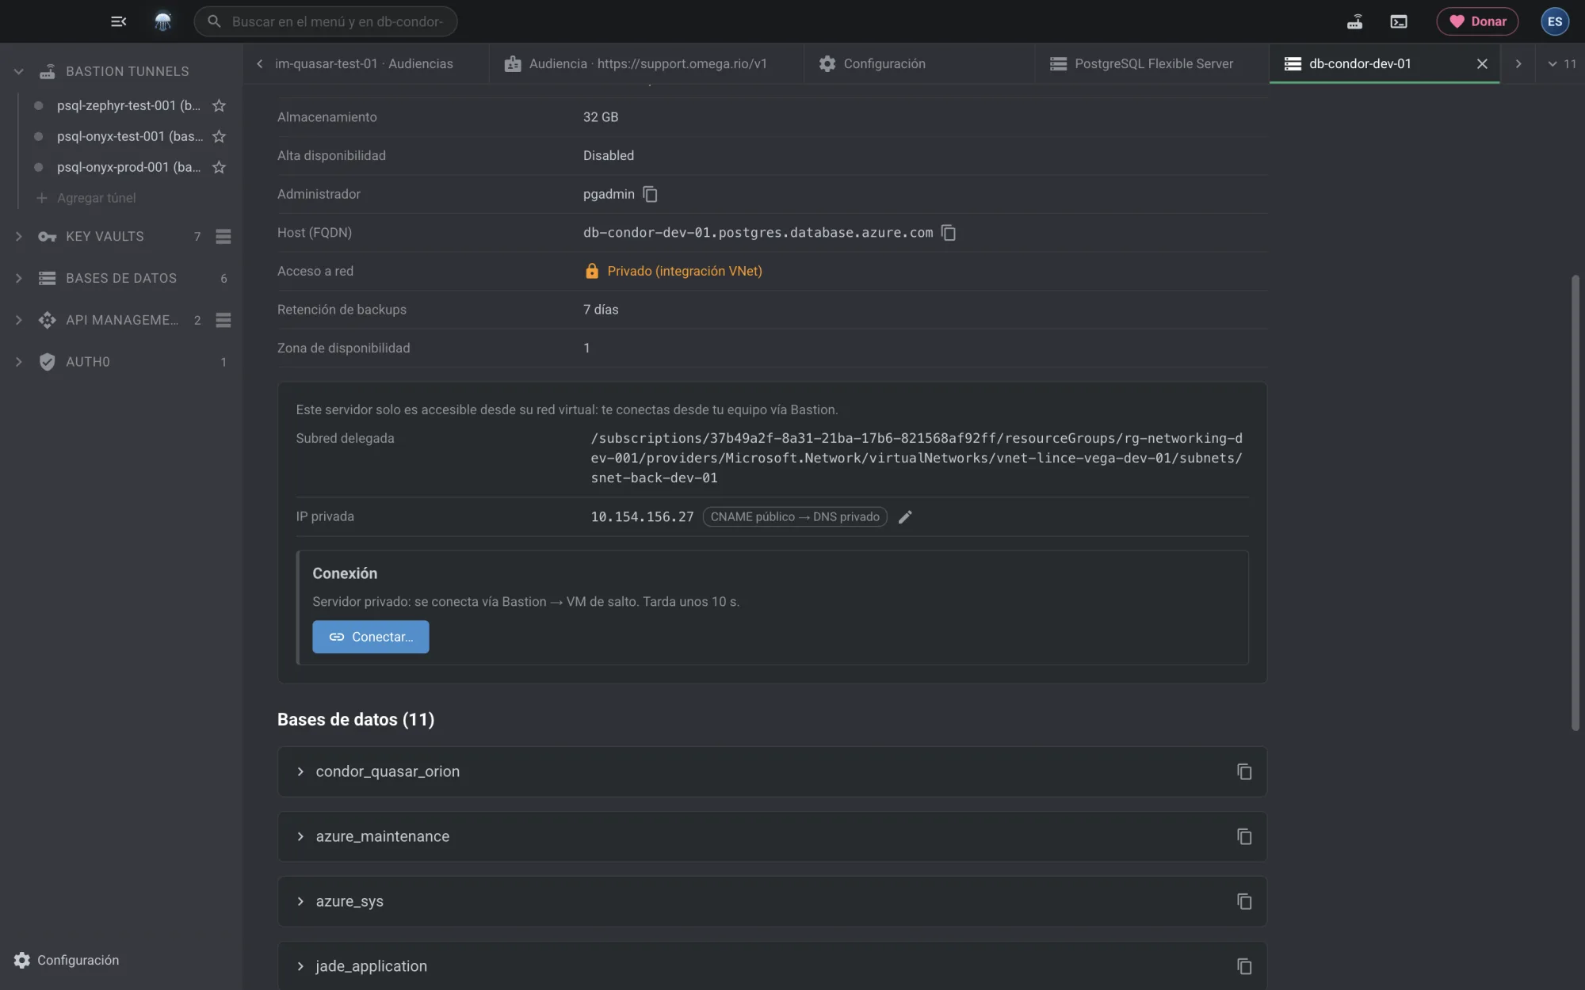Copy the Host FQDN value
The height and width of the screenshot is (990, 1585).
[948, 233]
